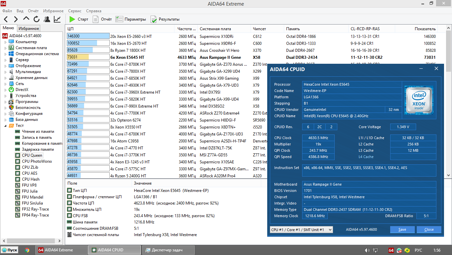Open the Справка menu

[x=94, y=11]
